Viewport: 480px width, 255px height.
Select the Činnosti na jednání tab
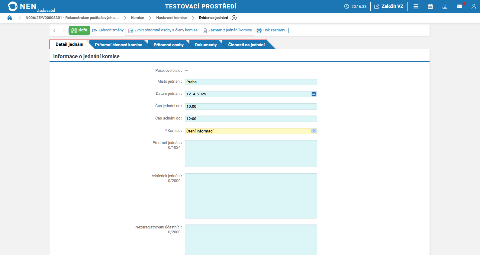pyautogui.click(x=246, y=45)
